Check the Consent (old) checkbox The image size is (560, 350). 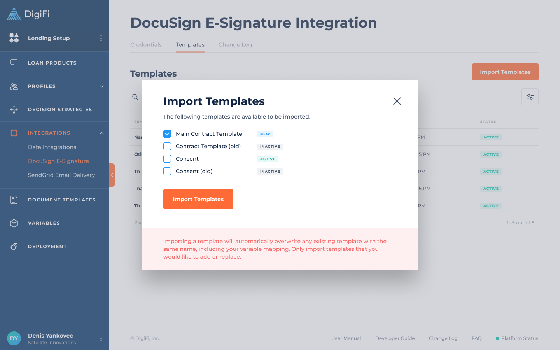click(167, 171)
